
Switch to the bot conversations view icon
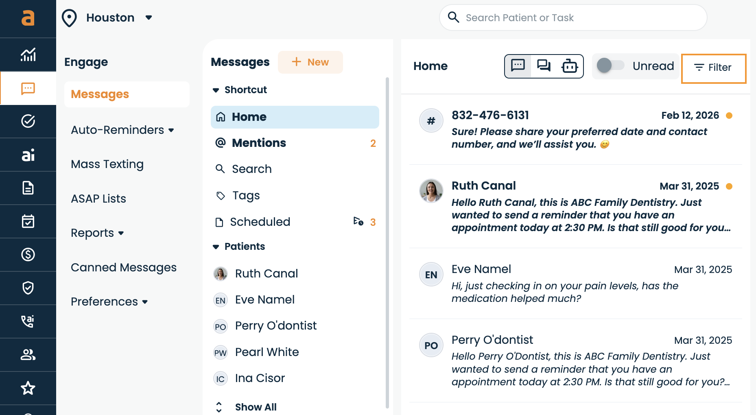point(570,66)
